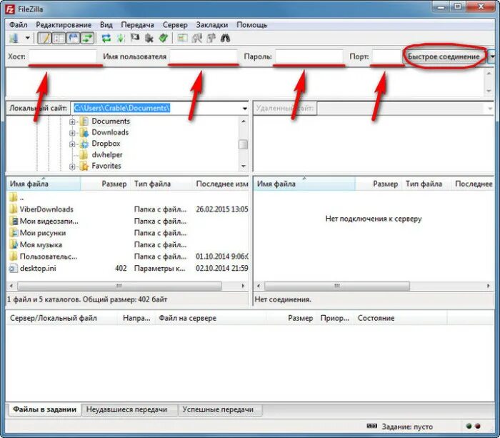Screen dimensions: 500x438
Task: Toggle directory comparison icon
Action: (x=196, y=39)
